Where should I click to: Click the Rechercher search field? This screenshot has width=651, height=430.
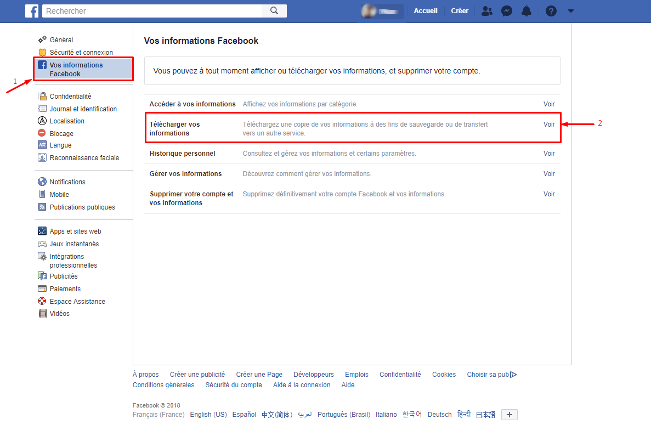pyautogui.click(x=152, y=11)
